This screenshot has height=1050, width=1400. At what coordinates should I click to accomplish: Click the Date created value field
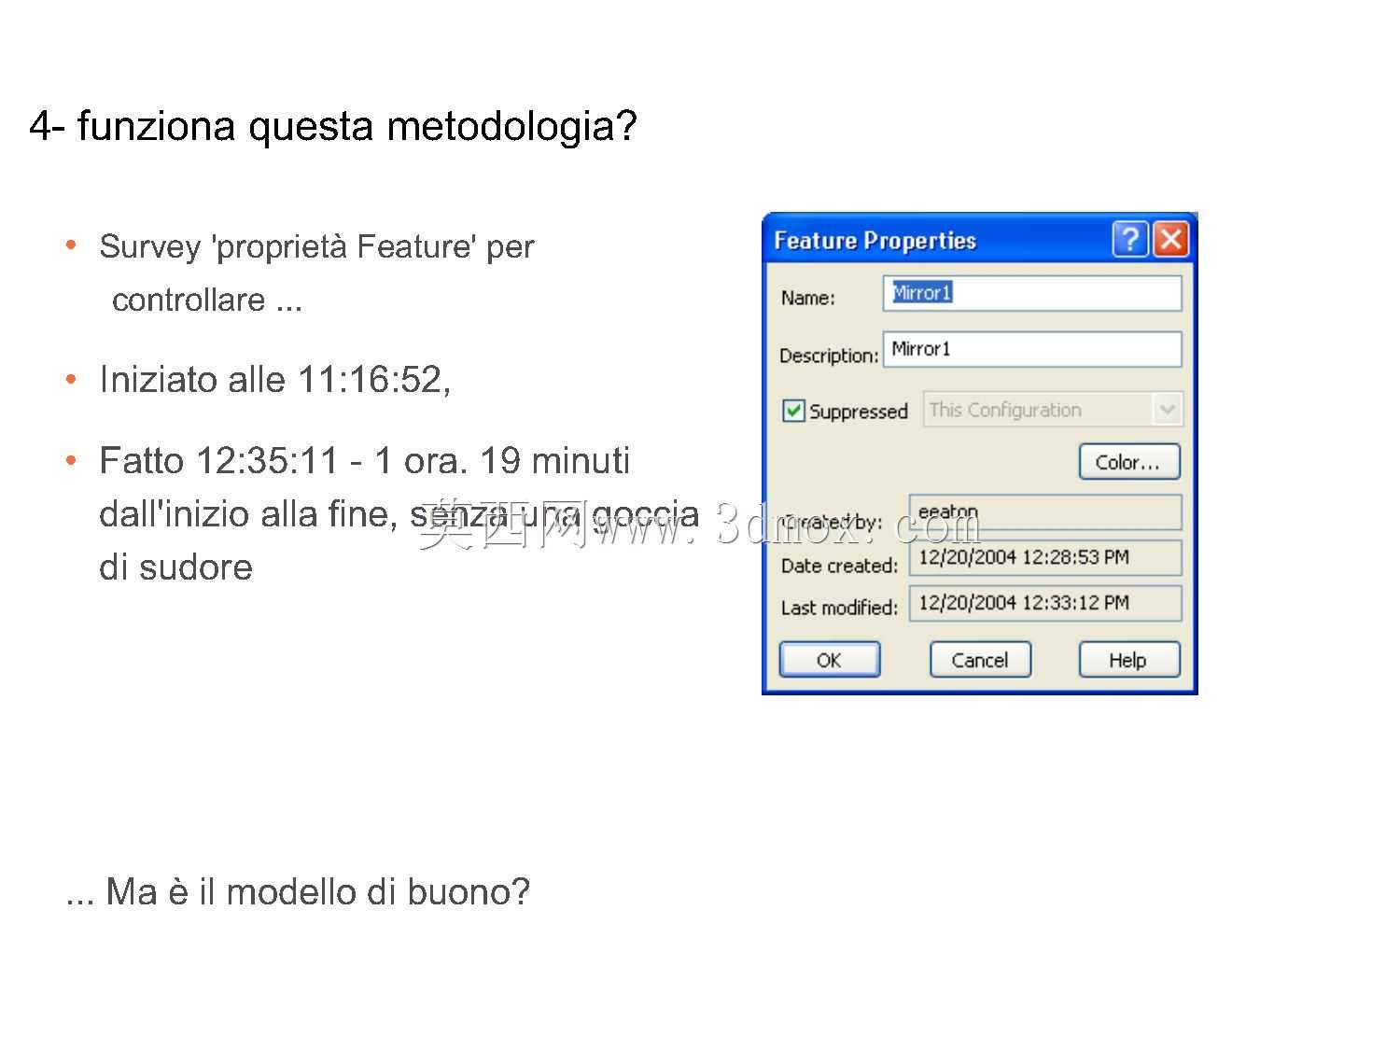click(1045, 557)
